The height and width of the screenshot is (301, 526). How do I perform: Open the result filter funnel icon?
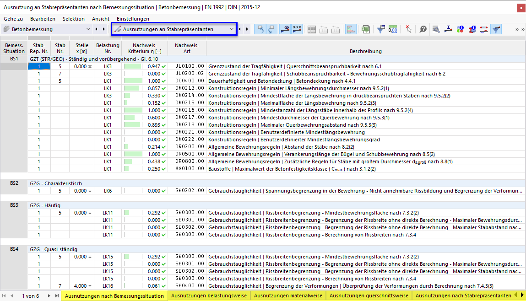381,29
